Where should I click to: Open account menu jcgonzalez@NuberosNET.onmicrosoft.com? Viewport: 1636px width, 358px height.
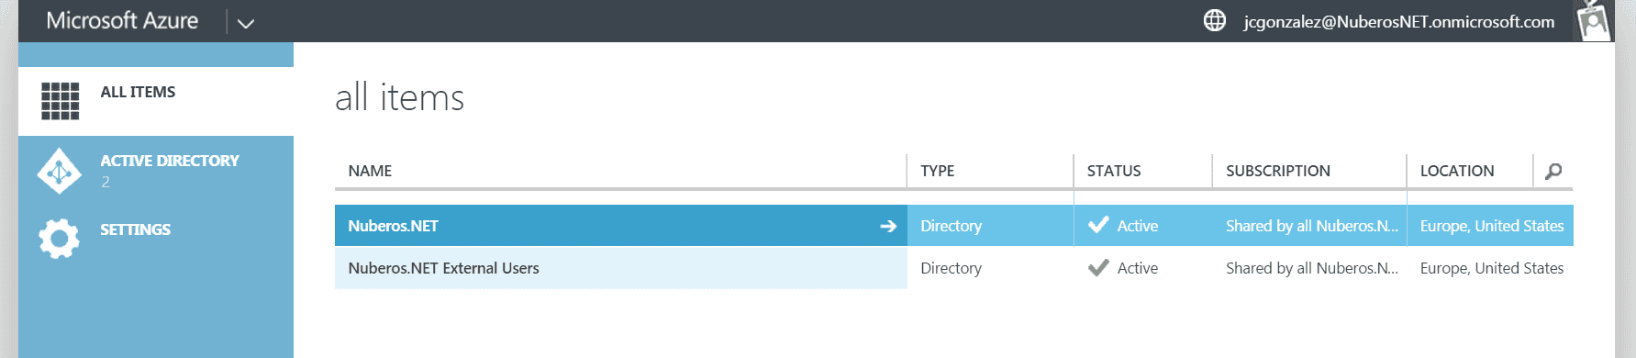point(1399,21)
